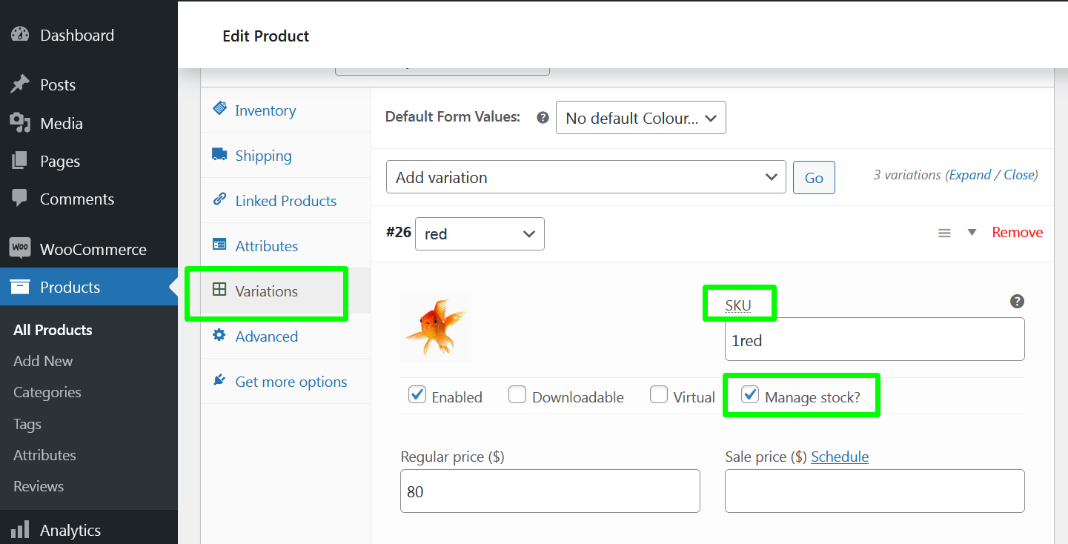Click the SKU help question mark icon

click(1017, 301)
